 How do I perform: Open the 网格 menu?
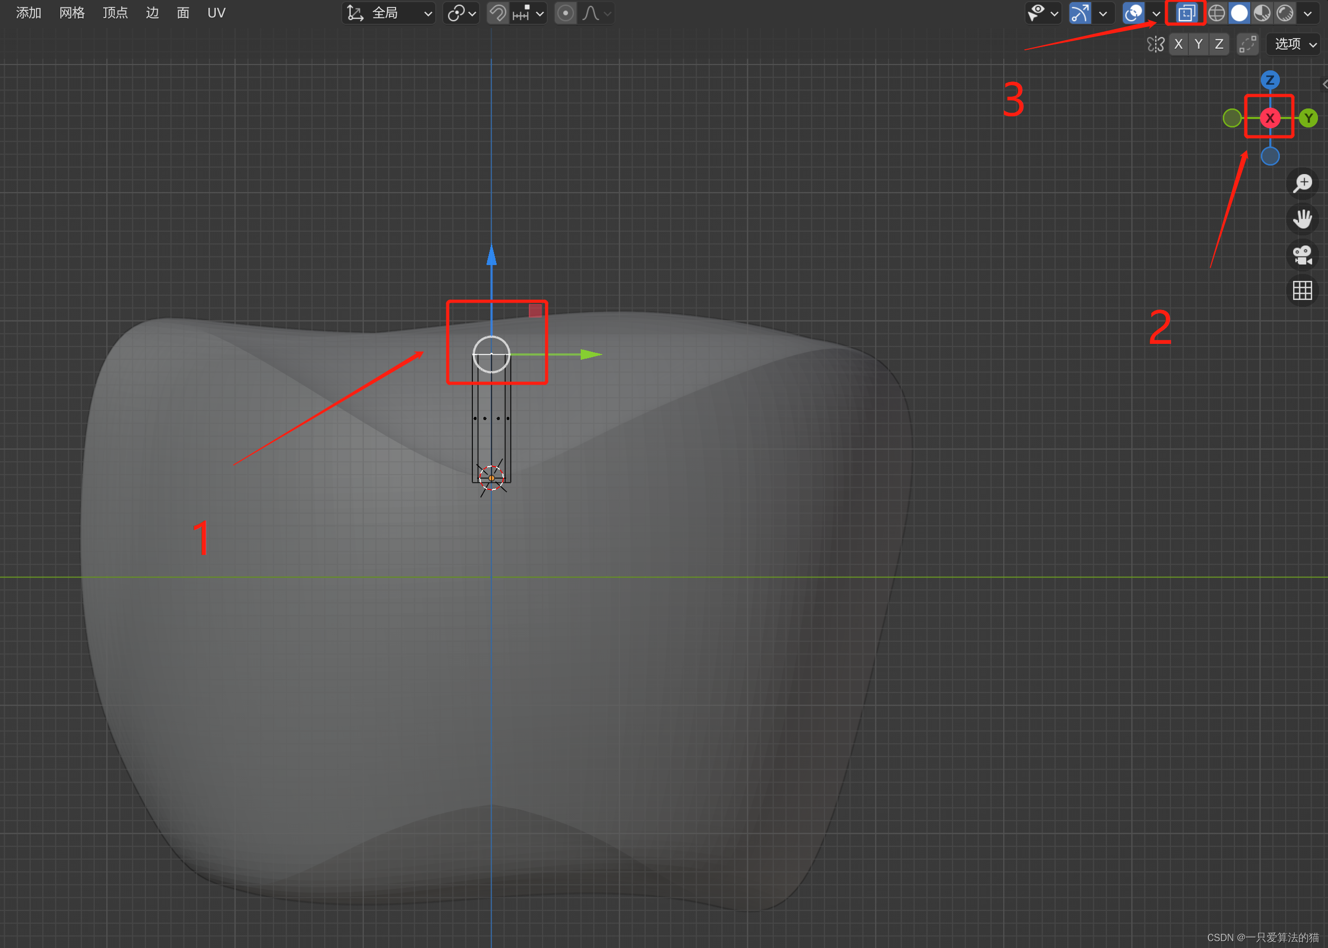coord(72,13)
